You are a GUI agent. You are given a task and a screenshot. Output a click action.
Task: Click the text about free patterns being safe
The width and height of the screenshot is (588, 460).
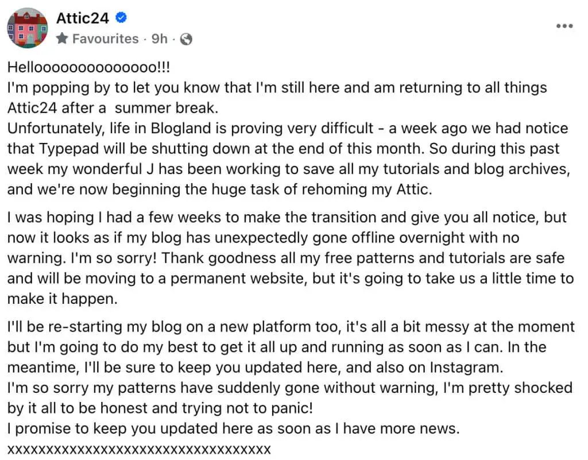(287, 258)
